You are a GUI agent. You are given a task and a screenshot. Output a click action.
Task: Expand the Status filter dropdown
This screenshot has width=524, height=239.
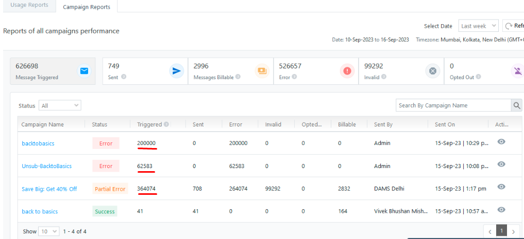click(x=60, y=105)
